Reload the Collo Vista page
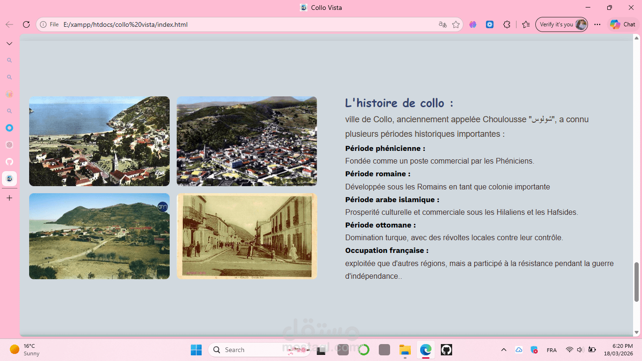The width and height of the screenshot is (642, 361). (x=26, y=24)
